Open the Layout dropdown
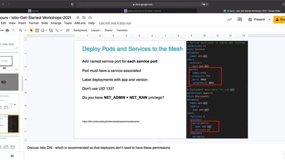Image resolution: width=285 pixels, height=160 pixels. (96, 30)
